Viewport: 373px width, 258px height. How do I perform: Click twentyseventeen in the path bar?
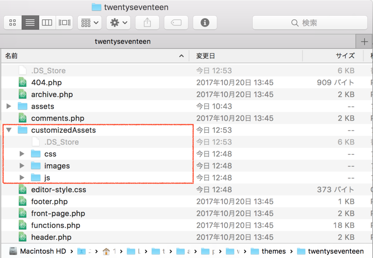coord(335,251)
